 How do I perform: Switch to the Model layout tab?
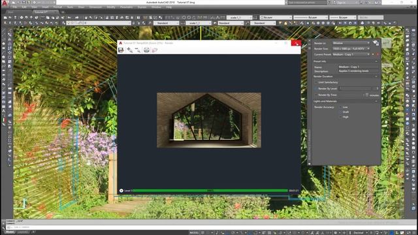coord(10,232)
